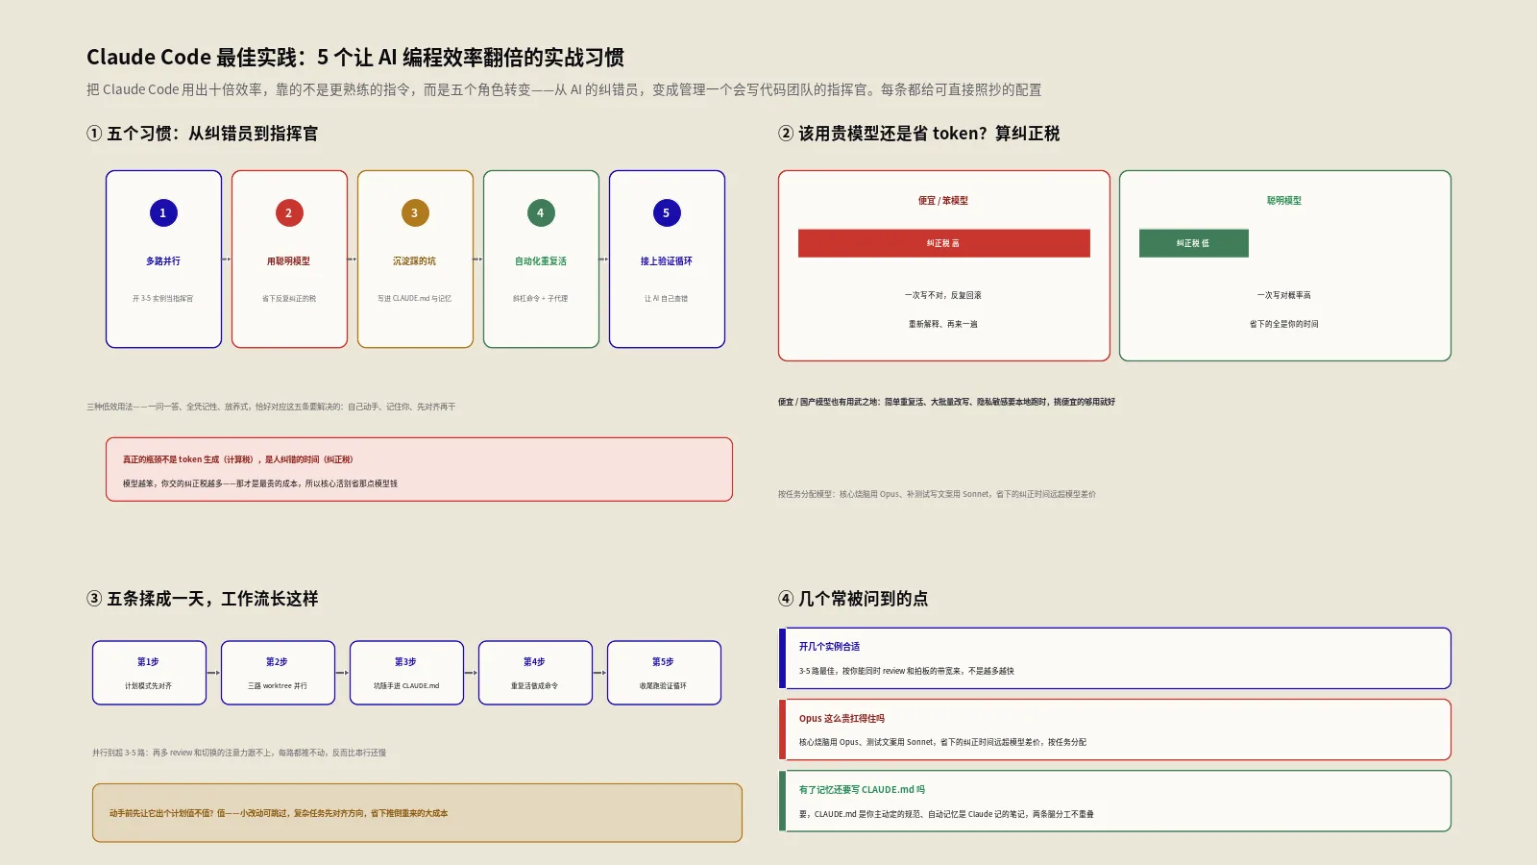Click the 让 AI 自己查错 caption

click(x=667, y=299)
